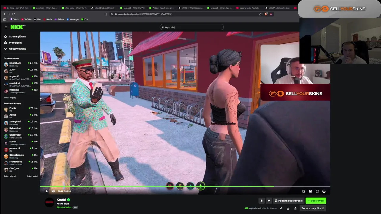Viewport: 381px width, 214px height.
Task: Open RybsonLoL recommended channel
Action: (21, 129)
